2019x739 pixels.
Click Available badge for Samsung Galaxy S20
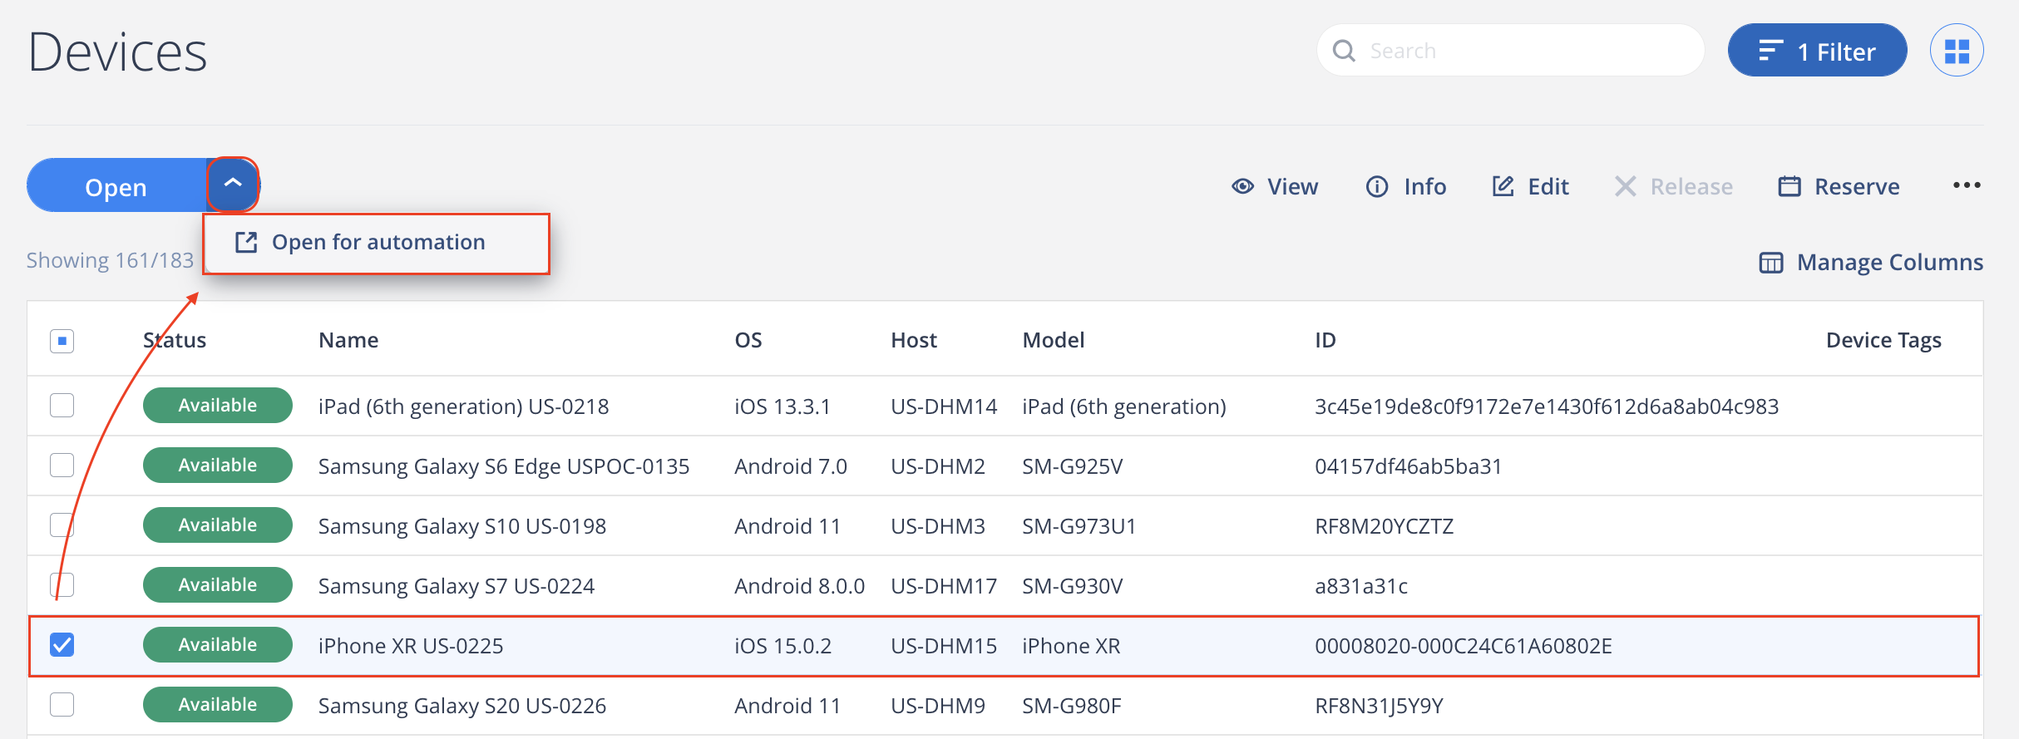click(x=218, y=705)
